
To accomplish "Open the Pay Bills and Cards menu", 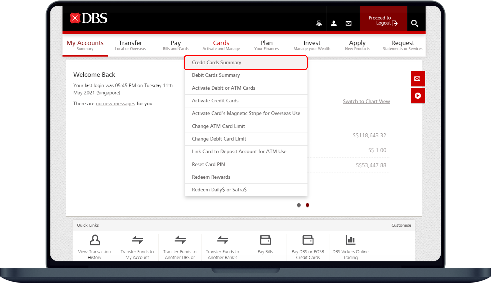I will pos(175,45).
